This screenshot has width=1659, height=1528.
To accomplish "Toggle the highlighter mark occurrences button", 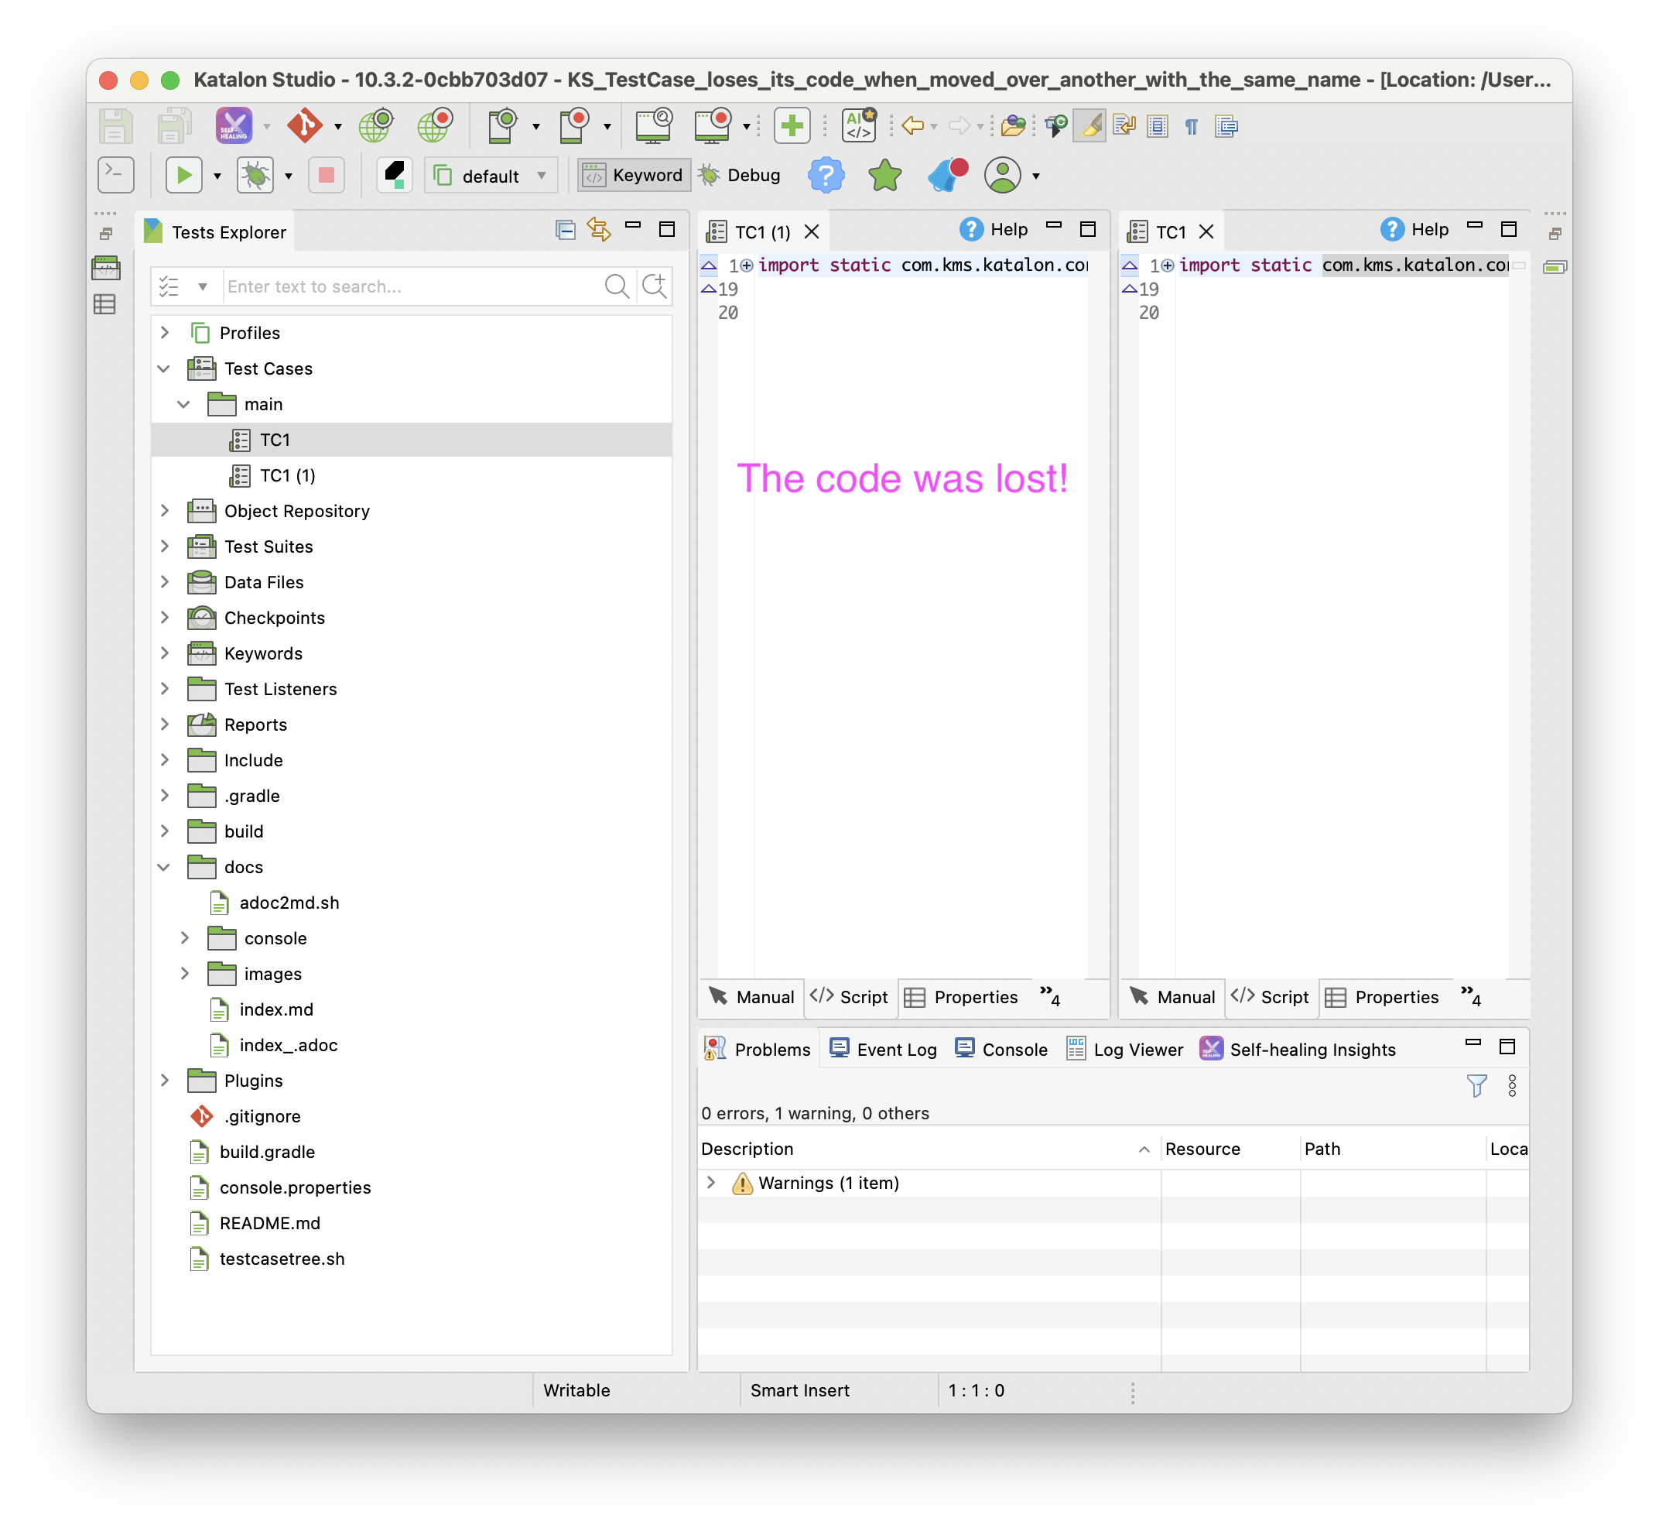I will pos(1089,126).
